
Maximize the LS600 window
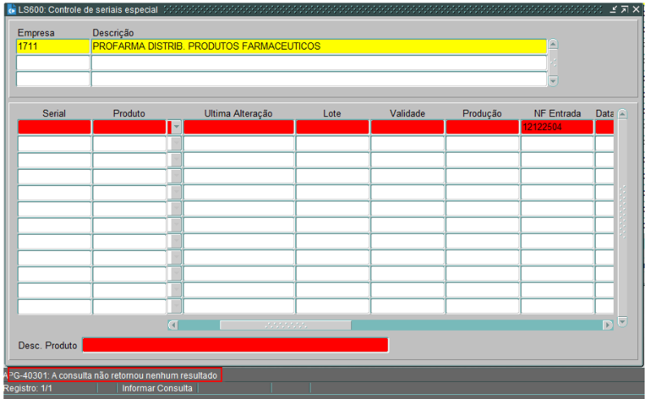tap(625, 9)
